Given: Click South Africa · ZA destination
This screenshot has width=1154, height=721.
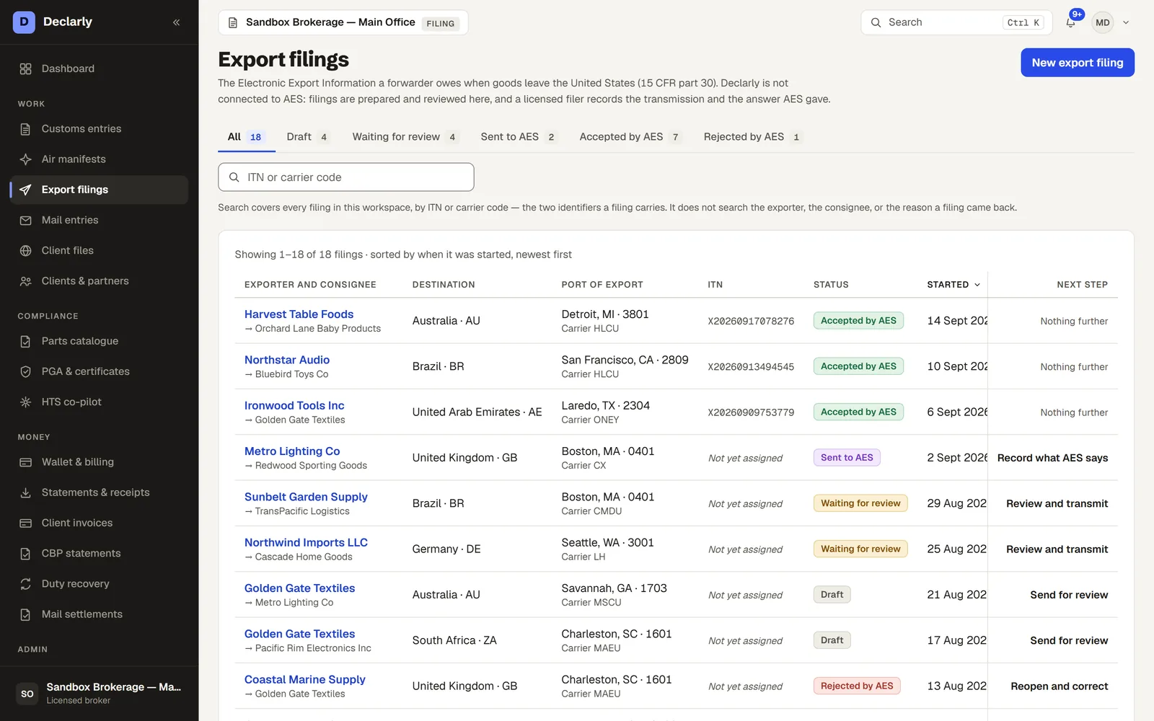Looking at the screenshot, I should [x=454, y=641].
